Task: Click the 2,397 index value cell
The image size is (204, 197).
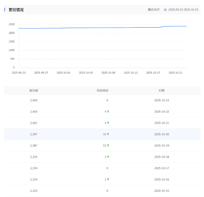Action: pyautogui.click(x=34, y=134)
